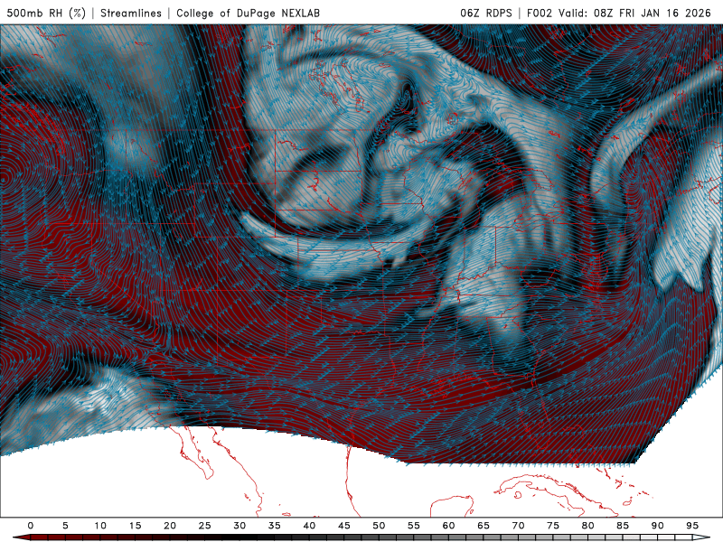Click the colorbar label "75"
The height and width of the screenshot is (542, 723).
[553, 526]
